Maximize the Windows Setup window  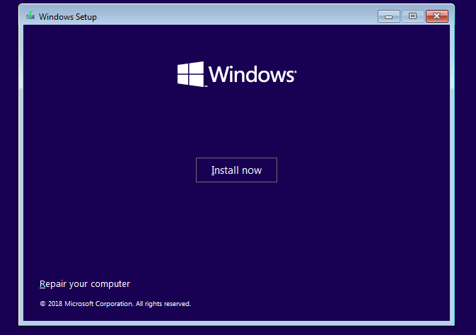click(412, 16)
